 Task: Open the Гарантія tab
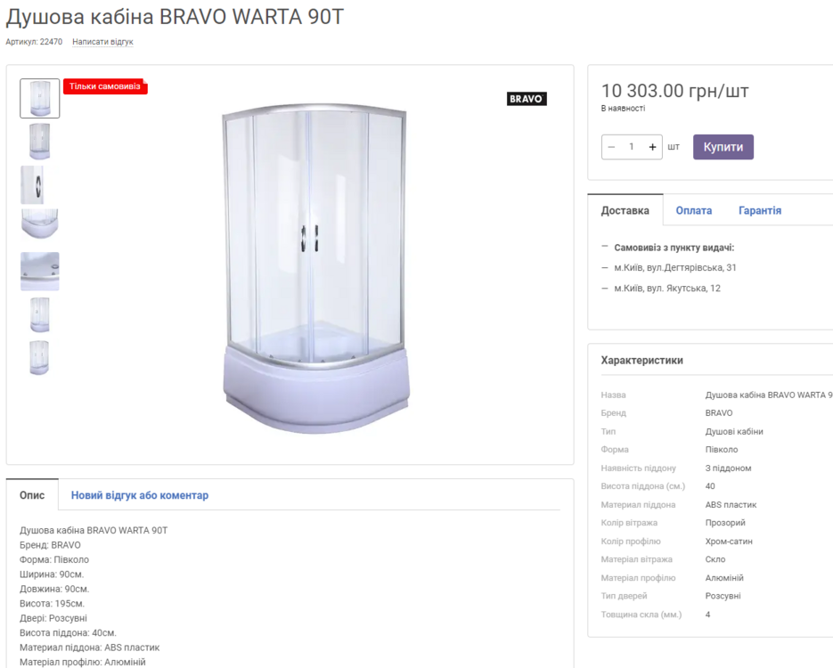(x=760, y=210)
